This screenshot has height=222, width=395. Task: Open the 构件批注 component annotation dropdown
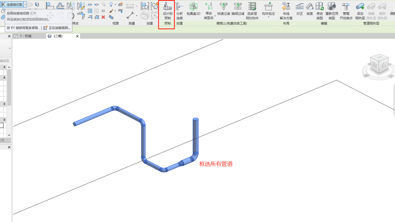[x=268, y=10]
